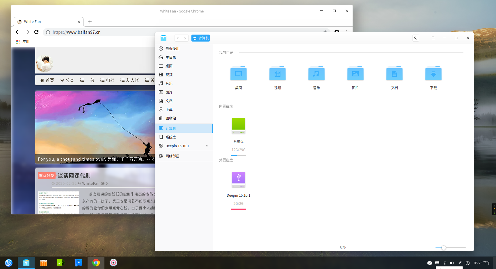The image size is (496, 269).
Task: Open 回收站 in the sidebar
Action: coord(184,118)
